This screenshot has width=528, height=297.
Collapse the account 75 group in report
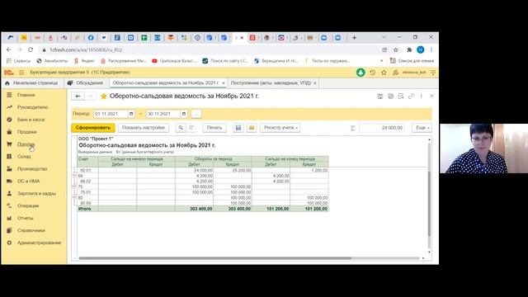click(75, 186)
